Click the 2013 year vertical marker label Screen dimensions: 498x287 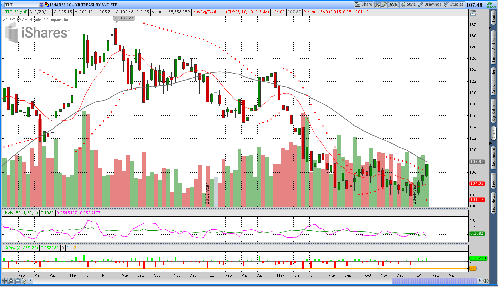[415, 193]
